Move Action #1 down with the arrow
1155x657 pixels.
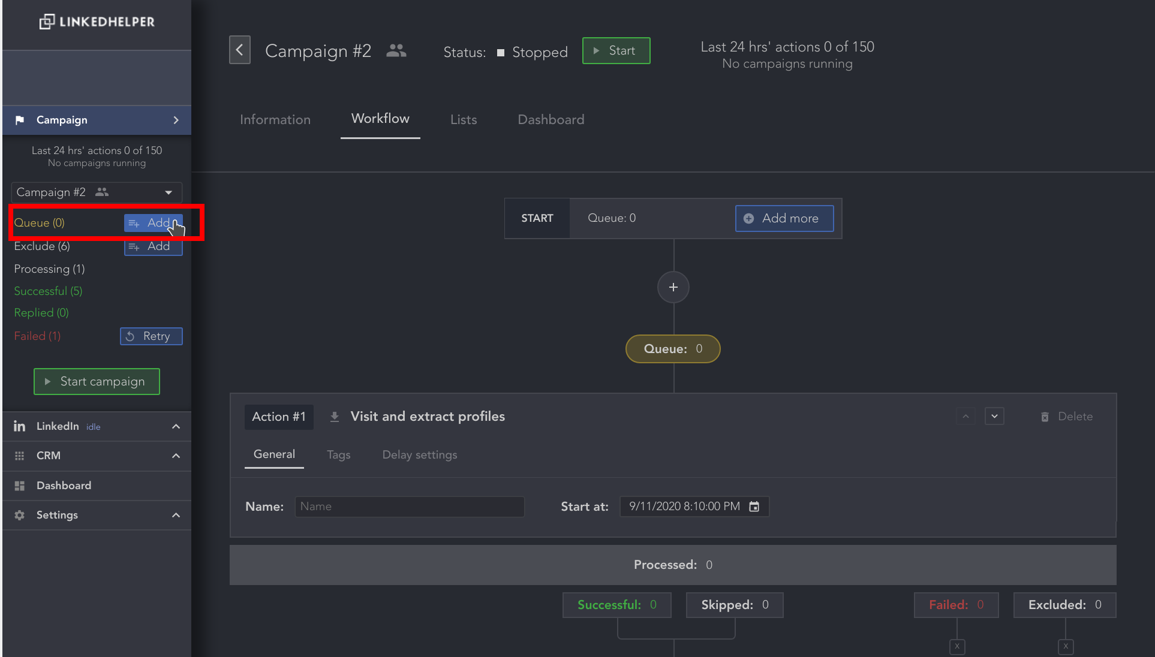click(x=994, y=417)
